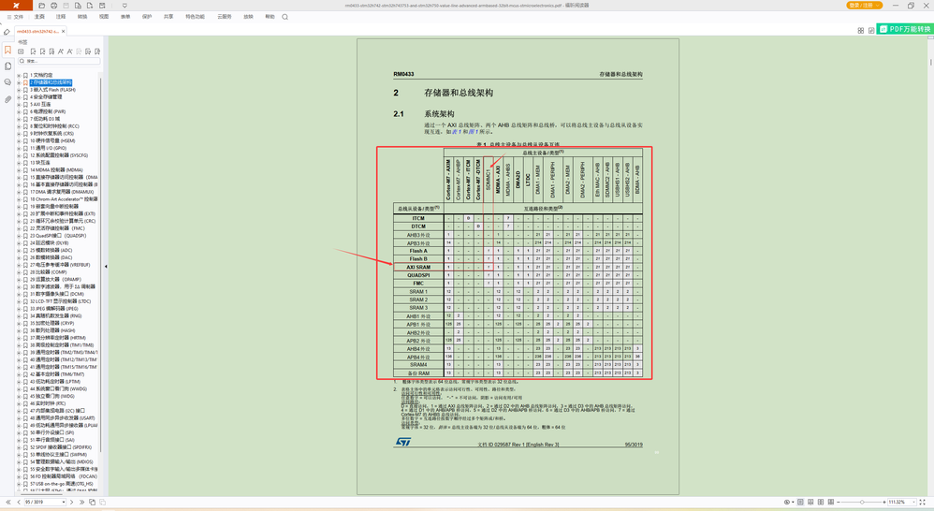Viewport: 934px width, 511px height.
Task: Expand the '25 模数转换器 (ADC)' bookmark node
Action: click(x=19, y=250)
